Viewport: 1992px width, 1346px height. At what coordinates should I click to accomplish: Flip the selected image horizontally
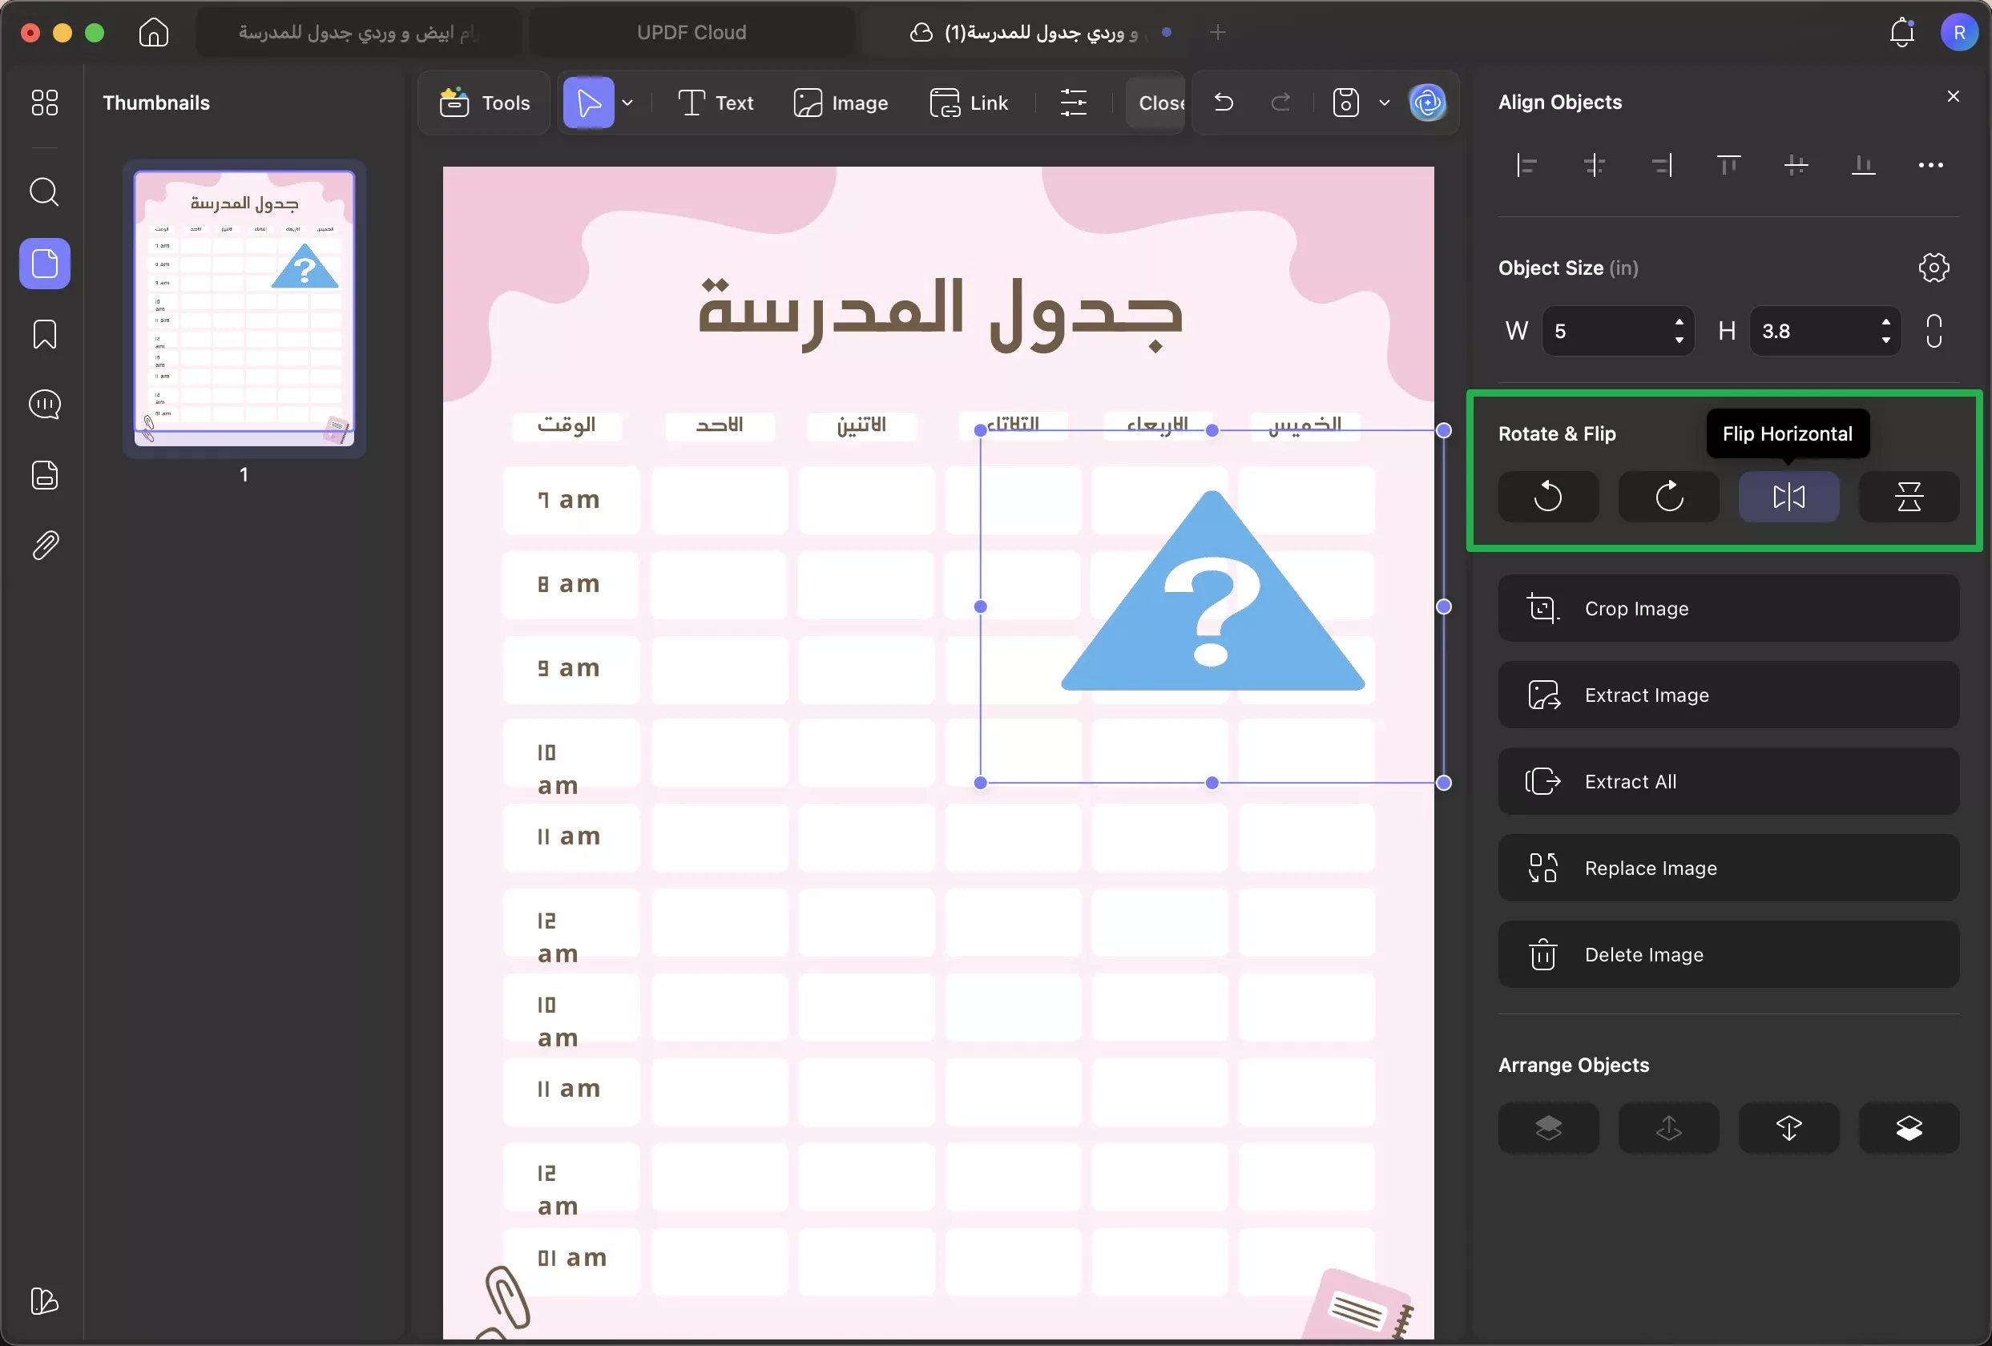(1788, 497)
